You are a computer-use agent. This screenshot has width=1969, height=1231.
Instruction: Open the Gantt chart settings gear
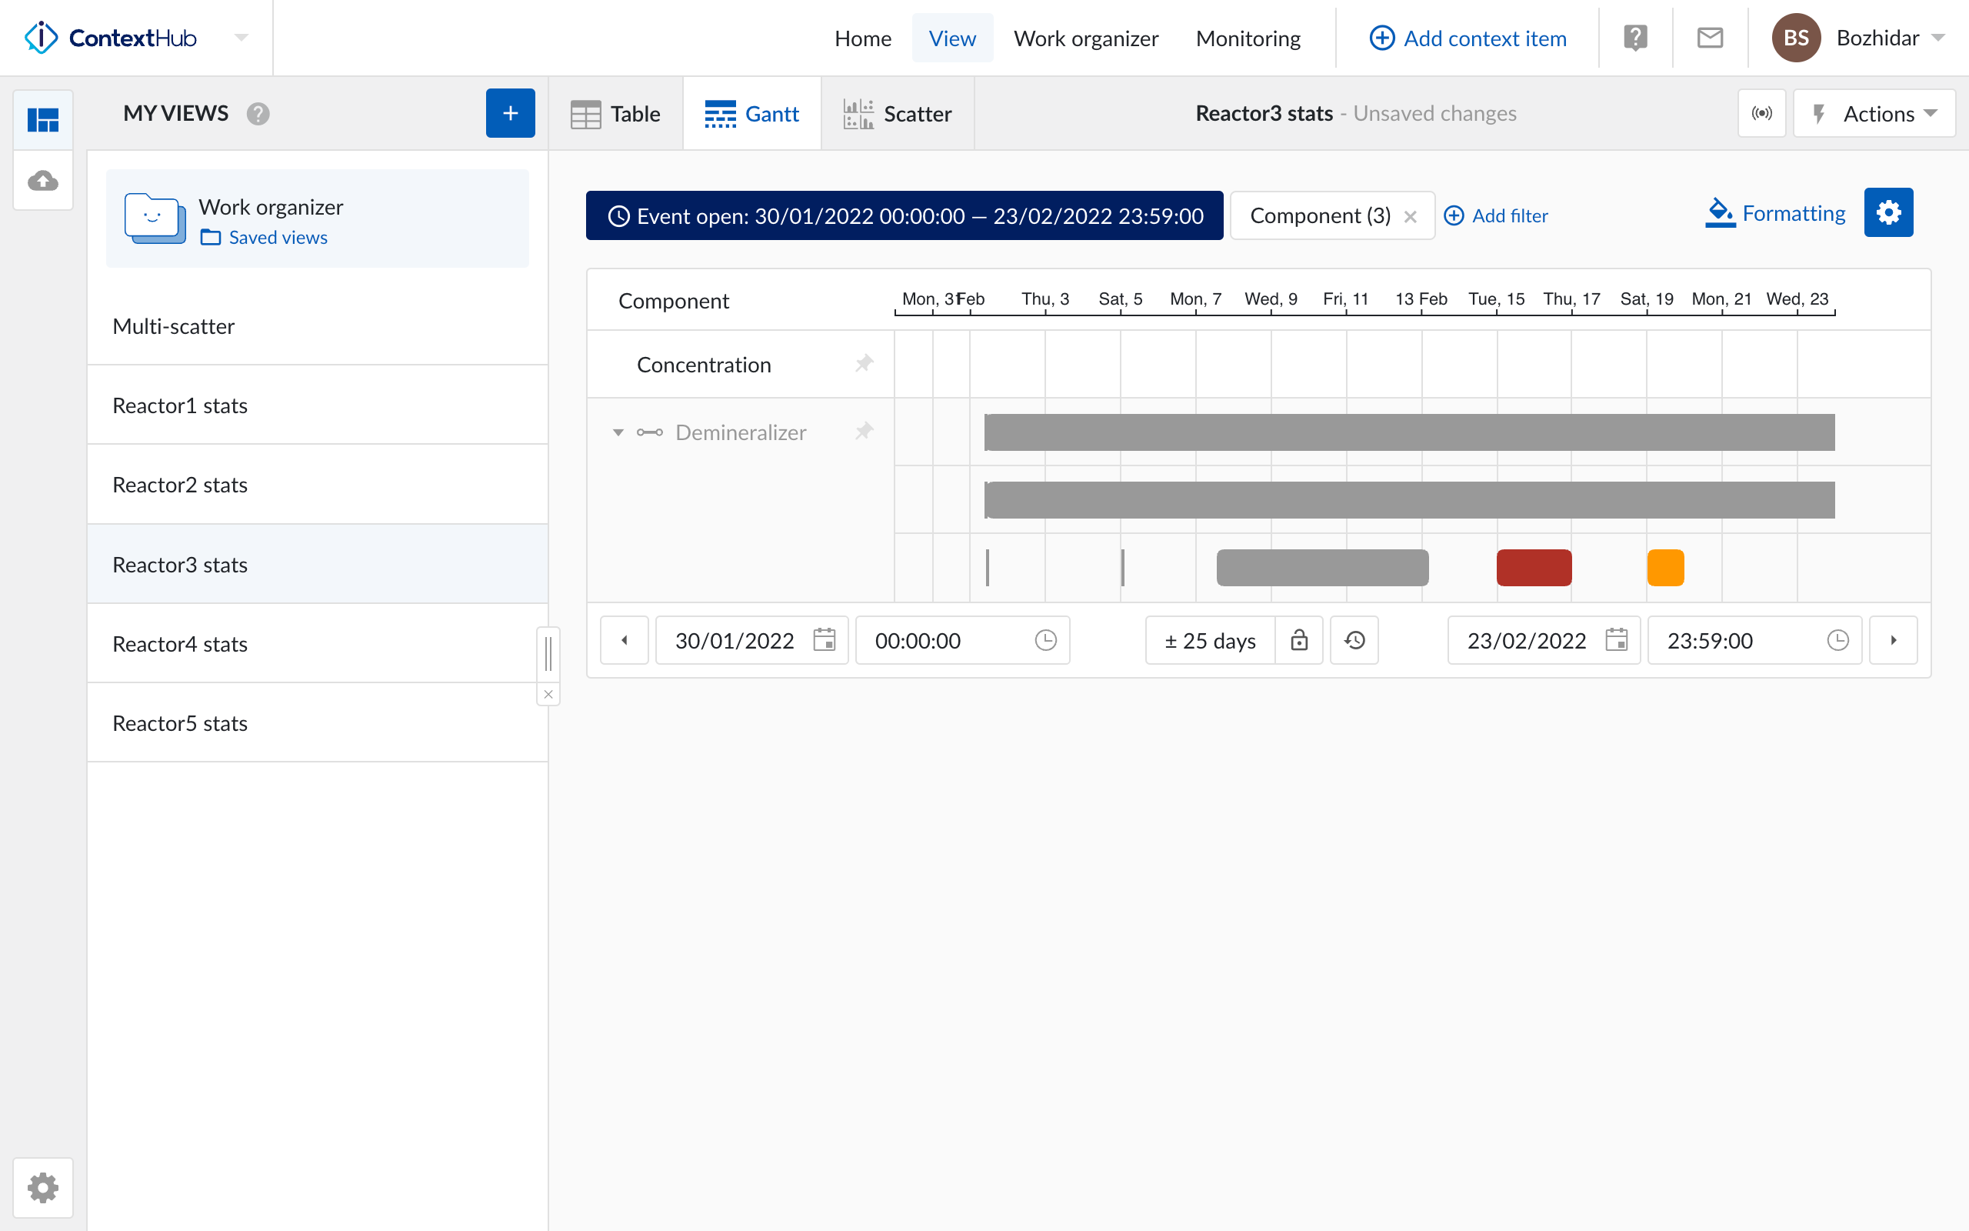(1888, 212)
